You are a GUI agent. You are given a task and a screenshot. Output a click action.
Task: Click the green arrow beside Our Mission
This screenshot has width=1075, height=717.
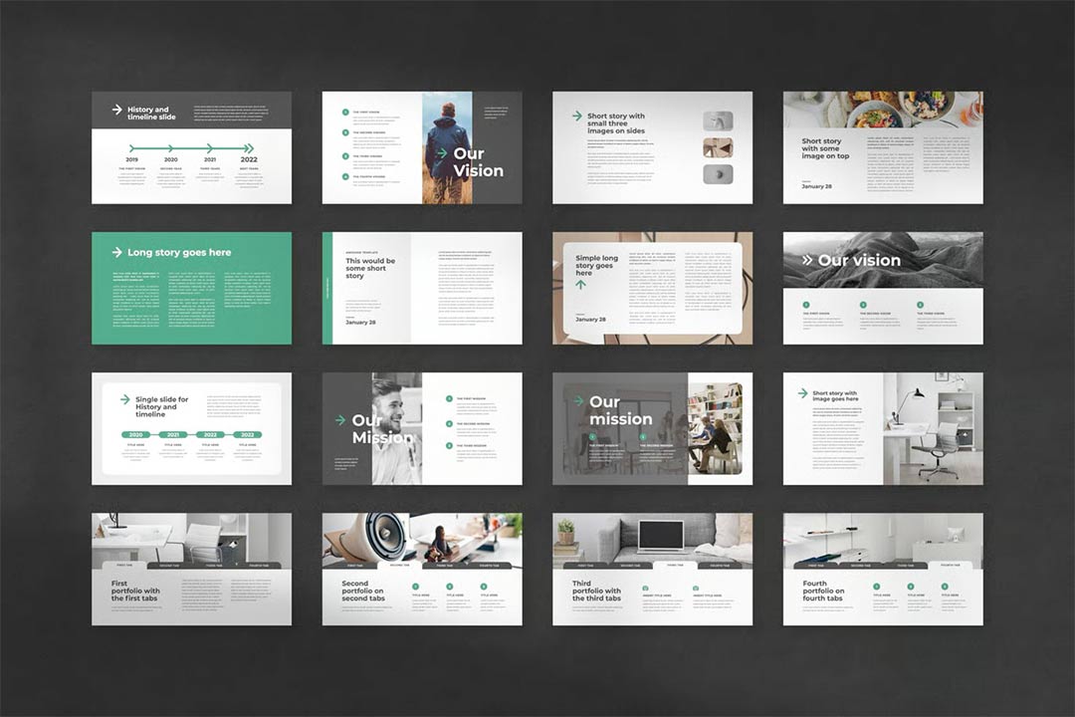pyautogui.click(x=340, y=420)
